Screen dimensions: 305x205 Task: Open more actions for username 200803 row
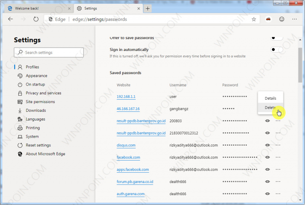tap(278, 121)
